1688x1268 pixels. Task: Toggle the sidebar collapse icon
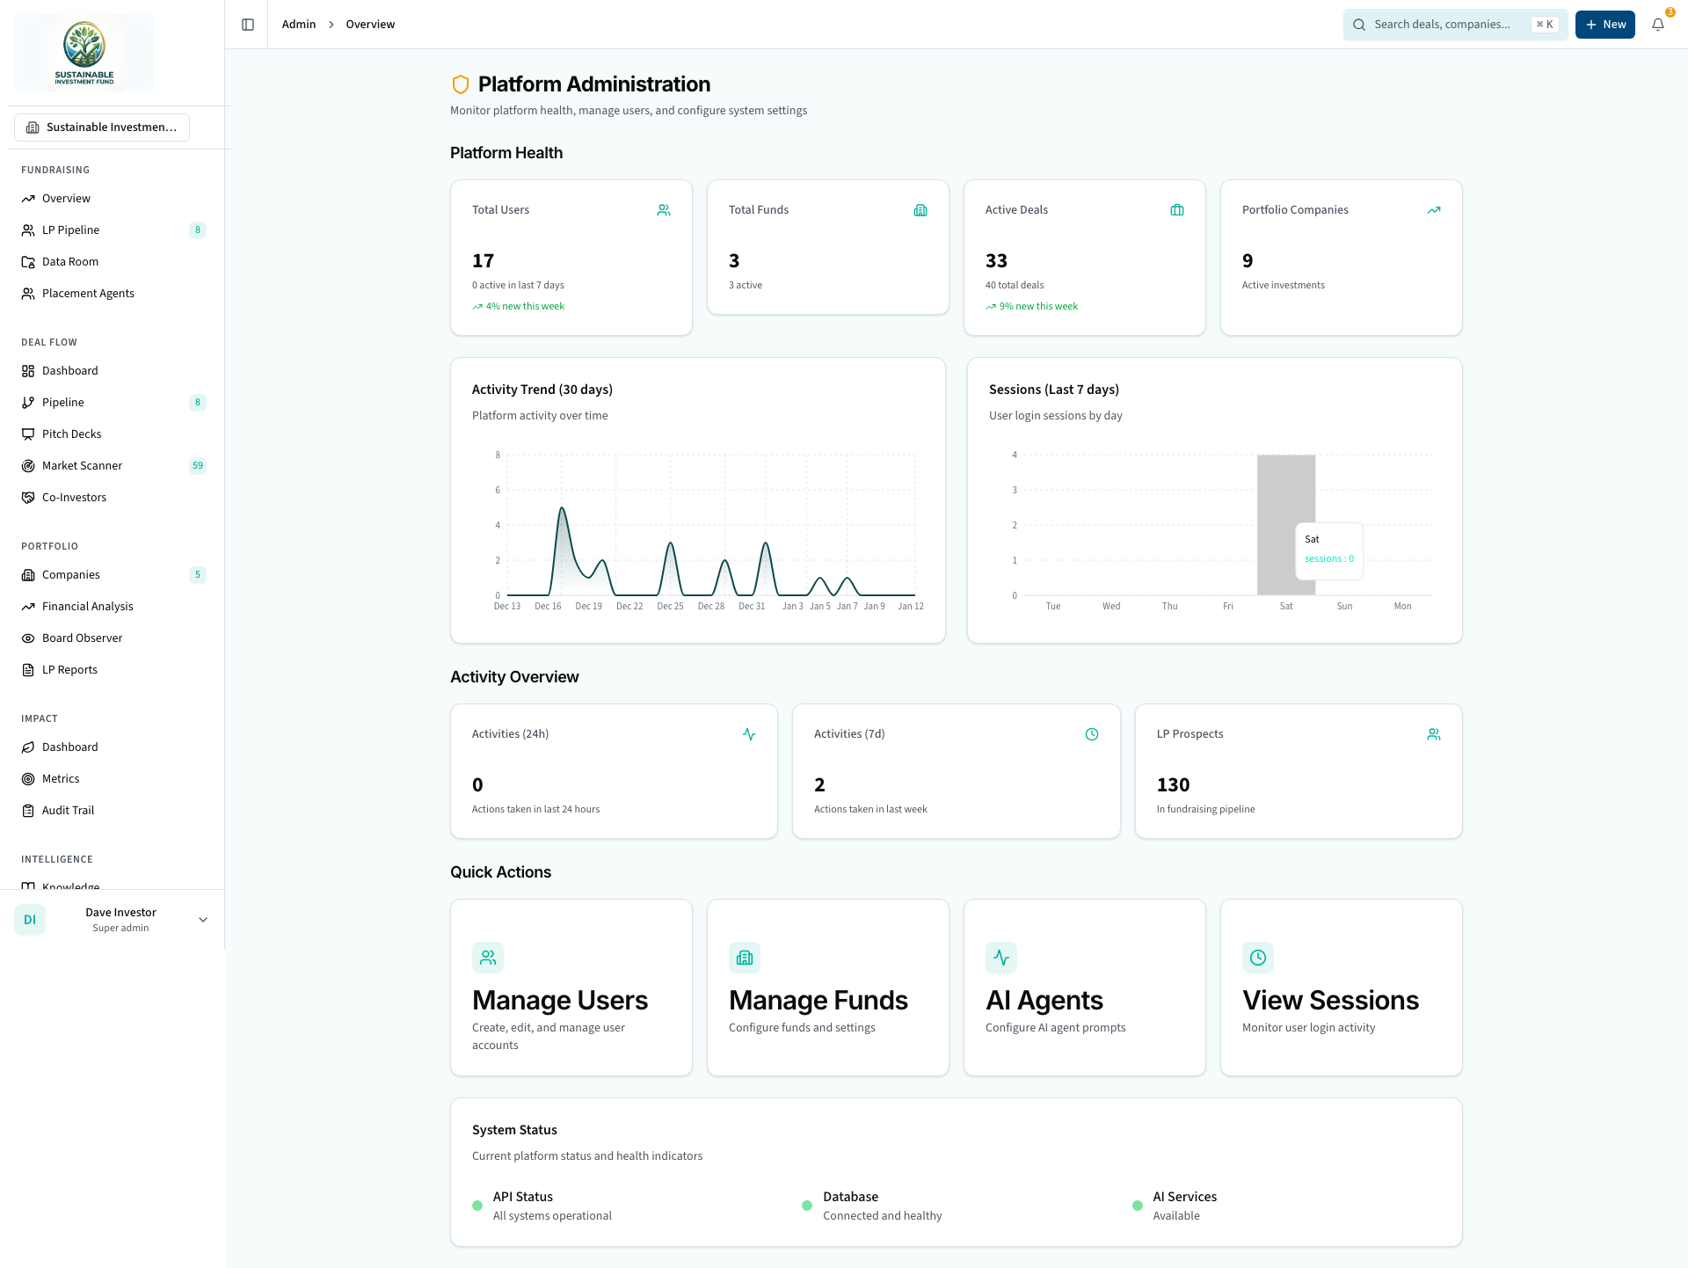pos(248,25)
